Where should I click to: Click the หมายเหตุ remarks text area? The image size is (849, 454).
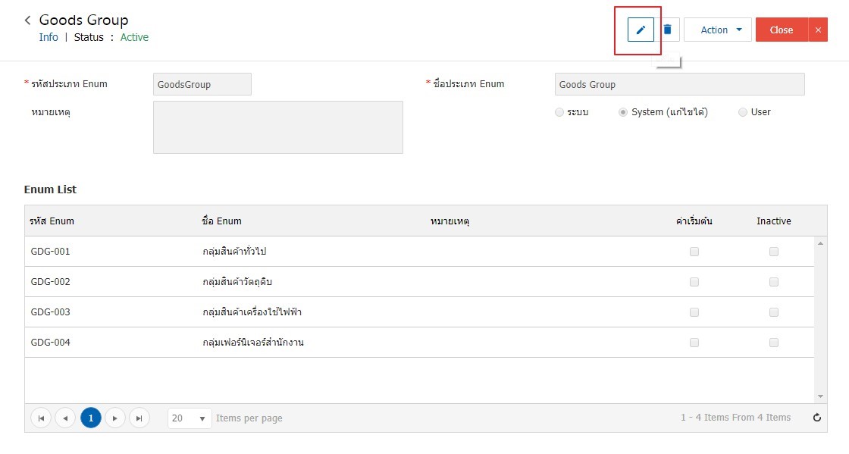coord(277,127)
